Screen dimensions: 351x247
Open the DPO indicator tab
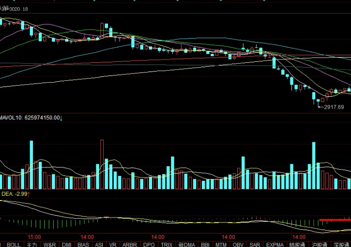tap(149, 245)
